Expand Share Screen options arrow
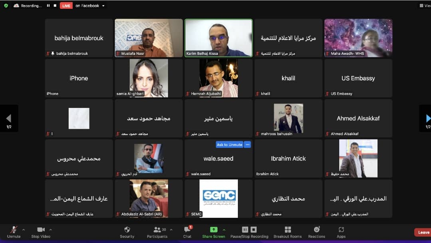 [224, 230]
